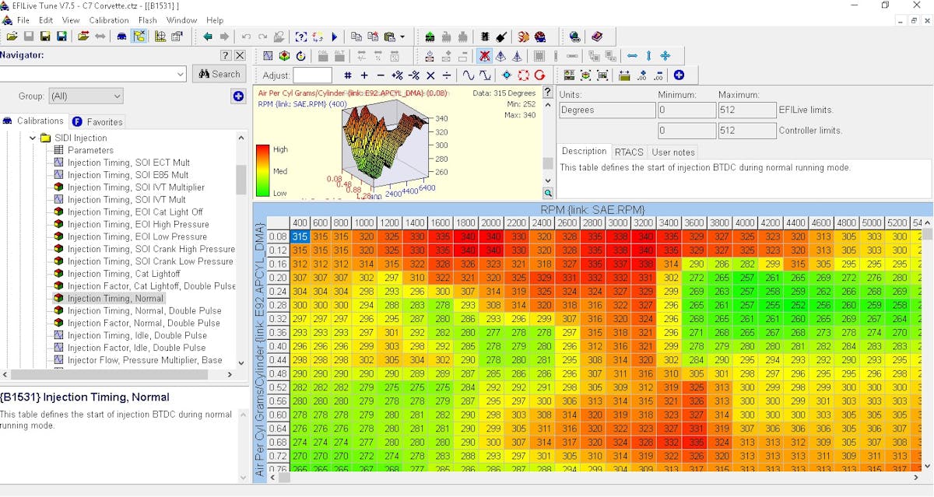Click the add-percent (+%) adjust icon
Screen dimensions: 934x497
pyautogui.click(x=397, y=75)
